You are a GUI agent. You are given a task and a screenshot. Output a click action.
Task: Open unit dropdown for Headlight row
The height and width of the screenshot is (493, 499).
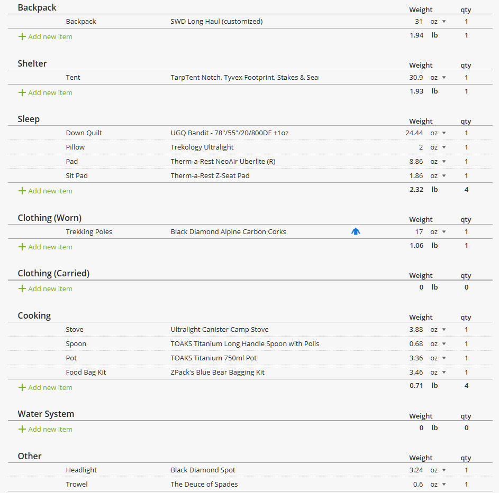[x=438, y=470]
